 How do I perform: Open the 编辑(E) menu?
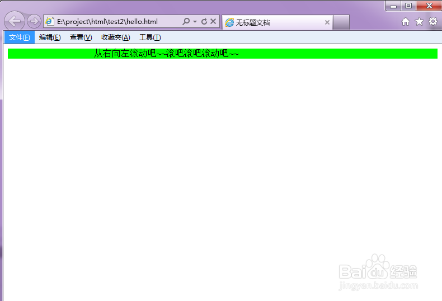pos(50,37)
